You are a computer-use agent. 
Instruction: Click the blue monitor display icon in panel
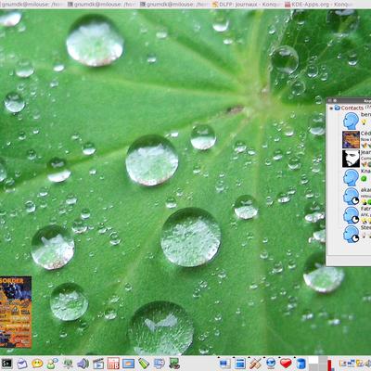159,364
